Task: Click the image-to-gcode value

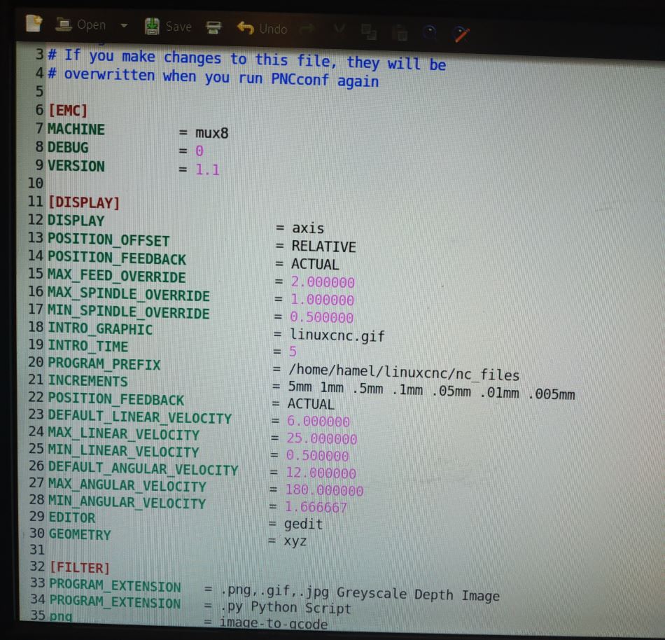Action: point(274,623)
